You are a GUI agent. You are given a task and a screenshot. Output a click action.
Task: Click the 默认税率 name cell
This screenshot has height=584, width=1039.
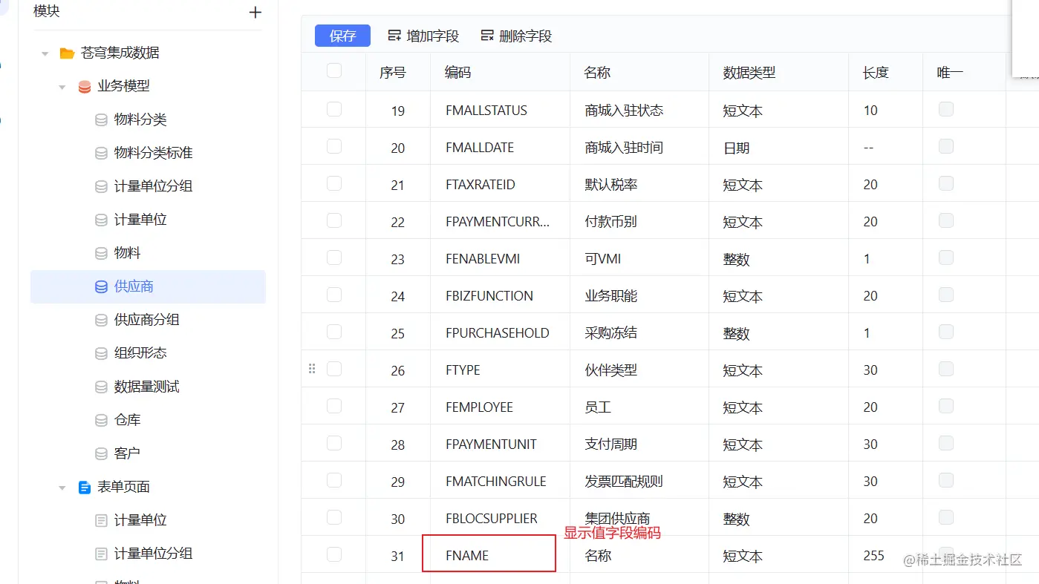(x=639, y=184)
